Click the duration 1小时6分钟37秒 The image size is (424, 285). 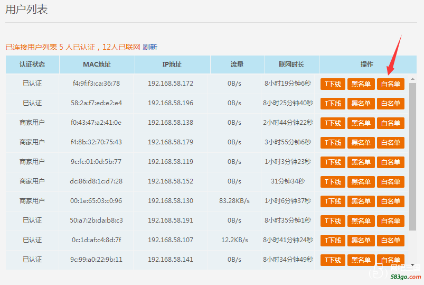[288, 201]
